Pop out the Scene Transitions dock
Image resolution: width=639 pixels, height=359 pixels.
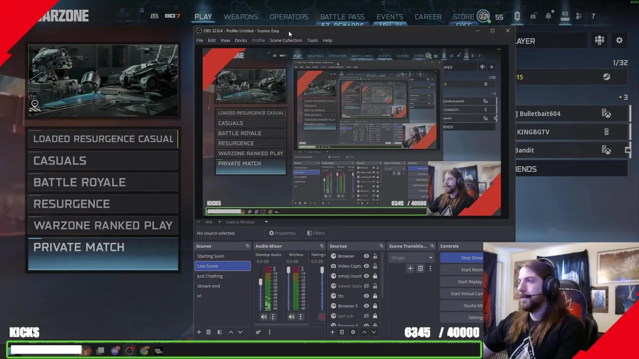[432, 246]
